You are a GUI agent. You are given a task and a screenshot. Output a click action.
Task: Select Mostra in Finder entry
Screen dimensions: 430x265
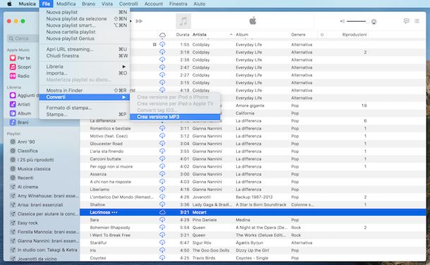pos(85,90)
